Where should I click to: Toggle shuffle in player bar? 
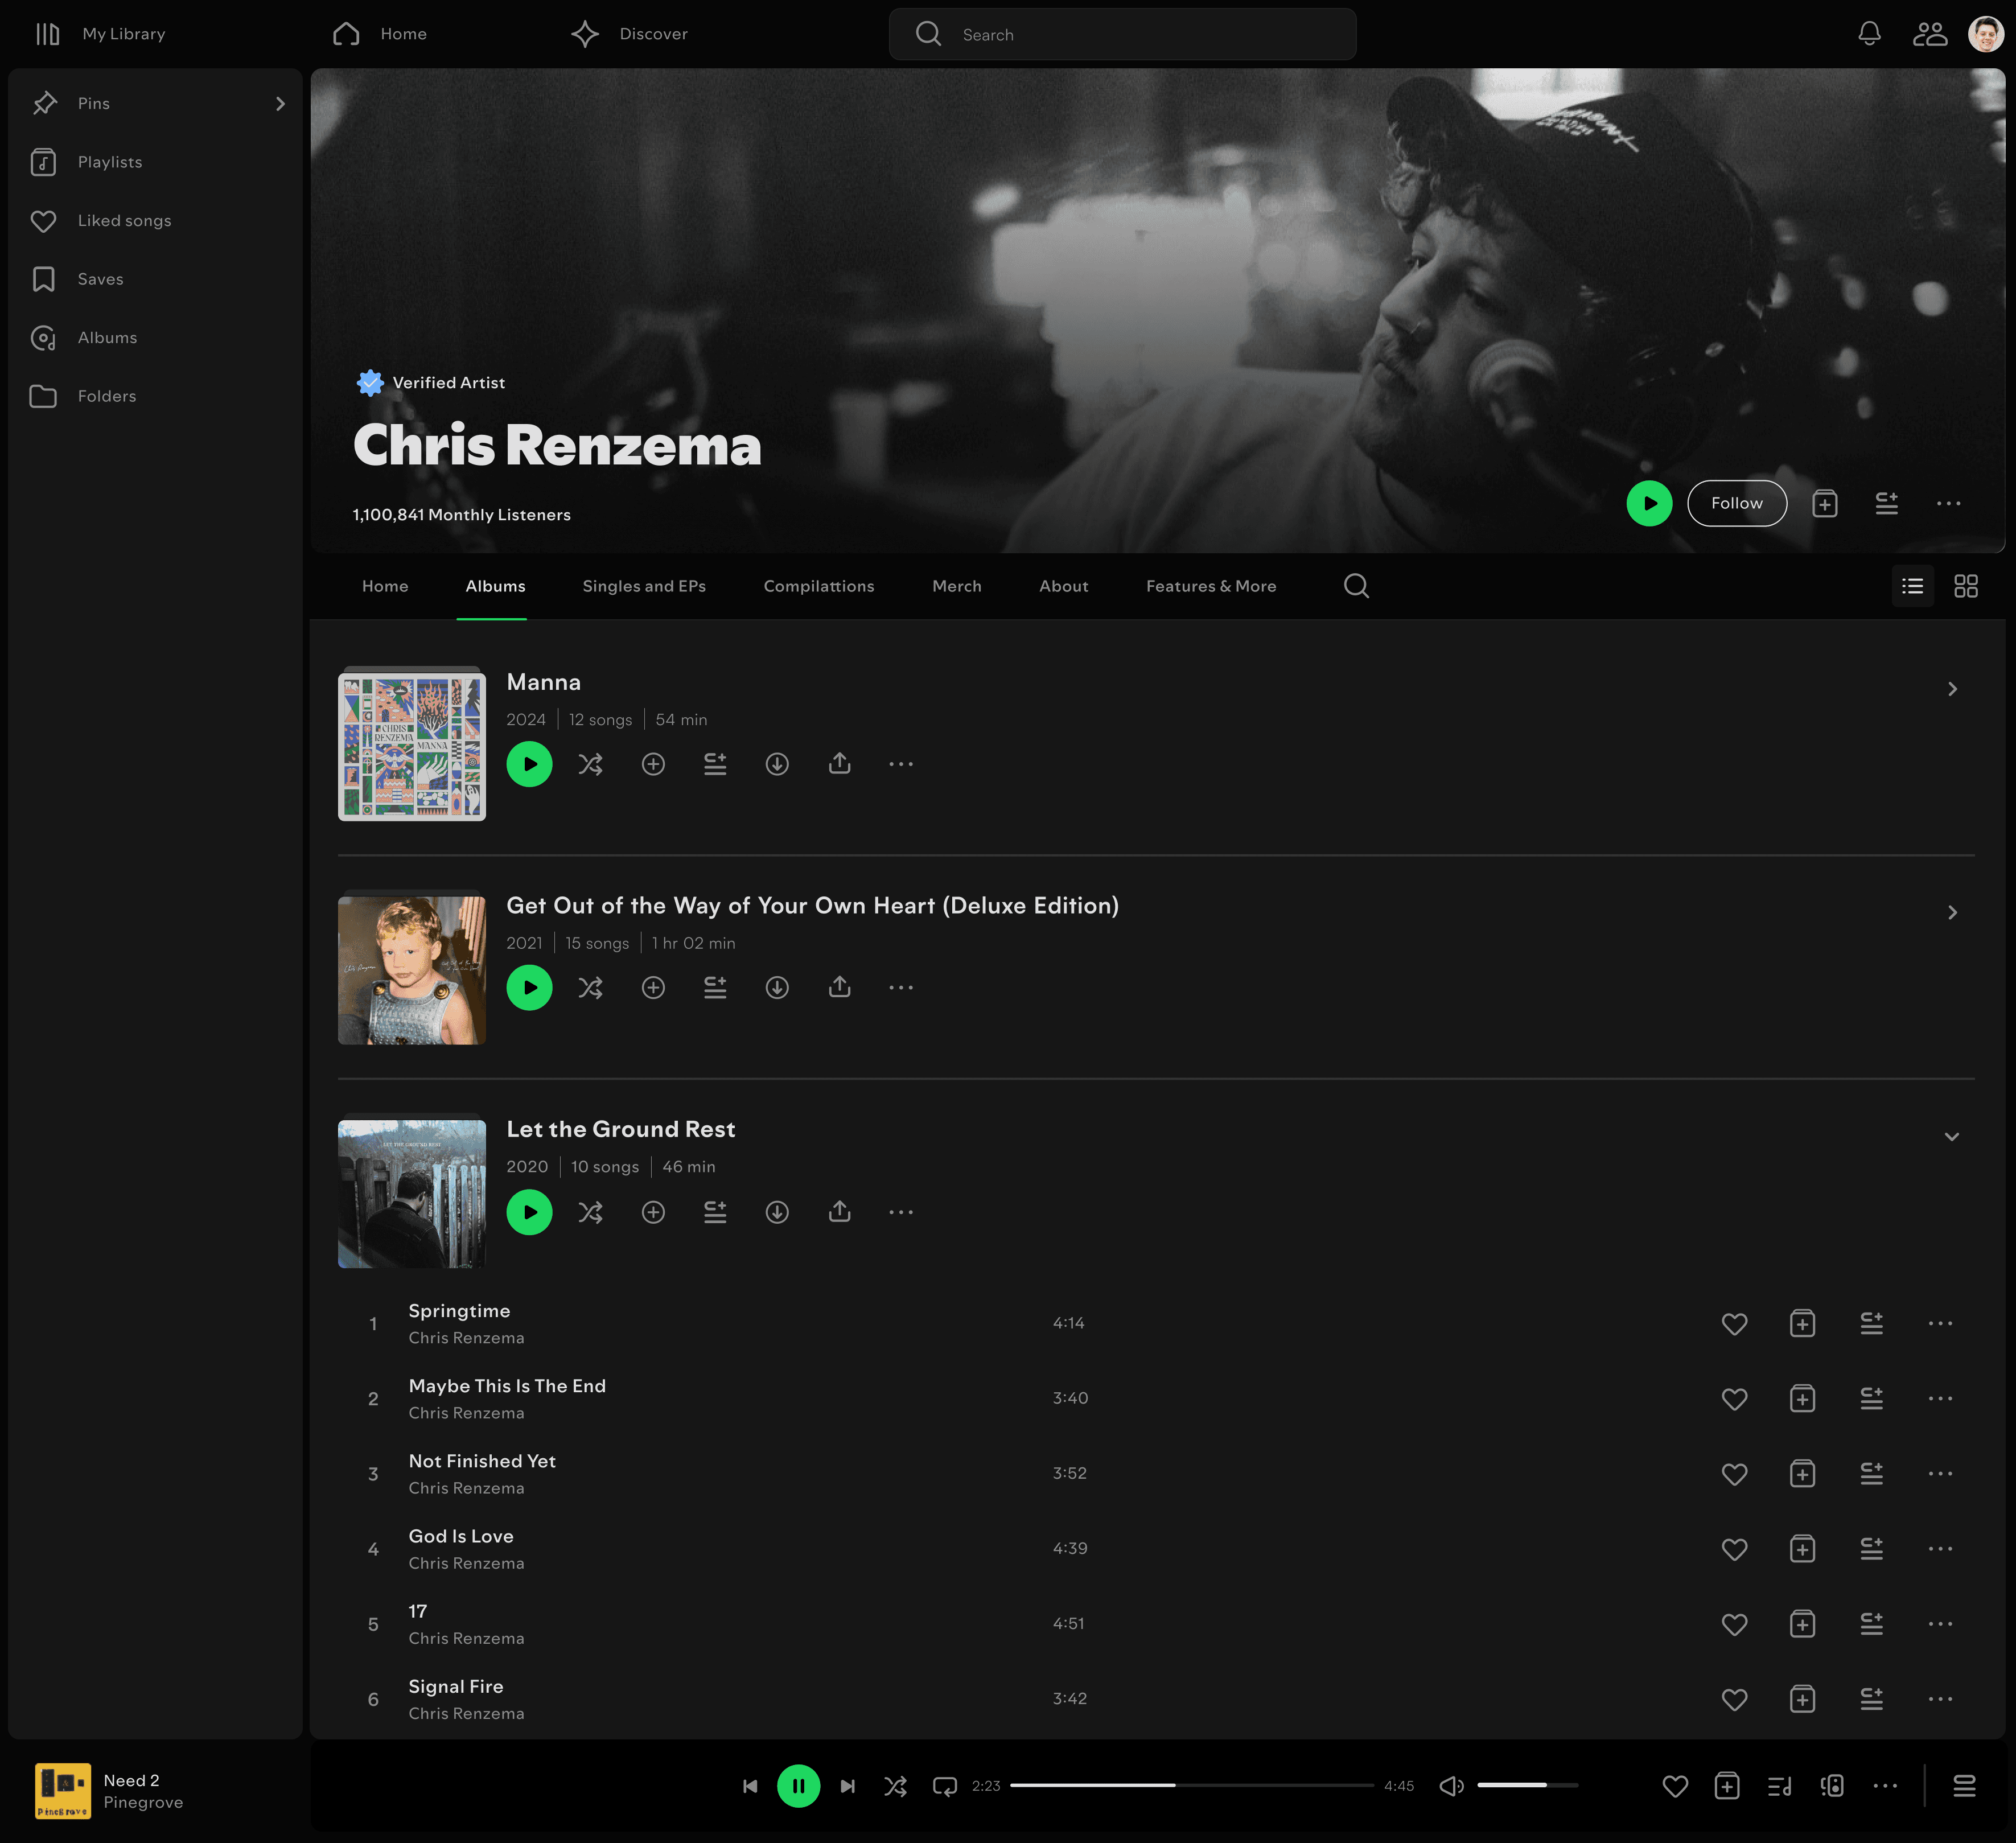pos(895,1786)
